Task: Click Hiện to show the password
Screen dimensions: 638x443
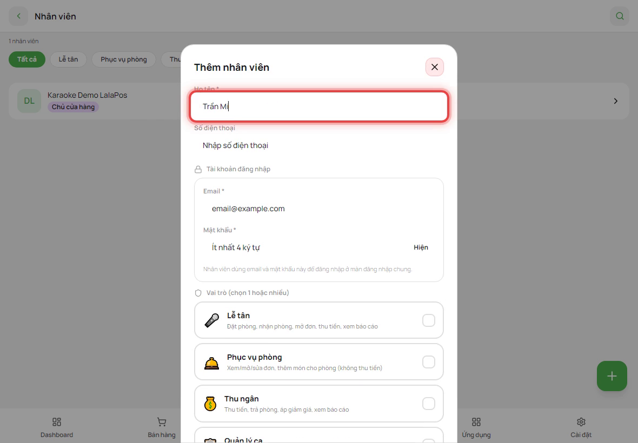Action: pyautogui.click(x=421, y=247)
